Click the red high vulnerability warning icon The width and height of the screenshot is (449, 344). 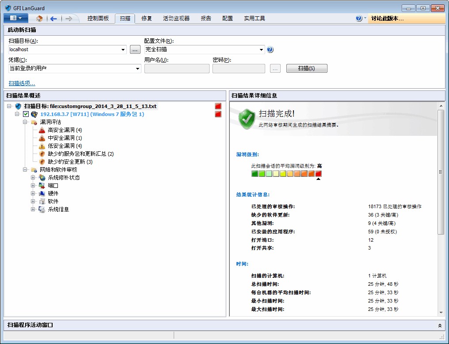coord(42,130)
